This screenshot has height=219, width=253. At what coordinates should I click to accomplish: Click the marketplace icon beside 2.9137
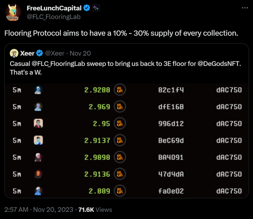[x=121, y=140]
